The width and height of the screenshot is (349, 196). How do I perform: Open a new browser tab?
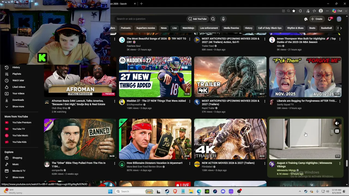click(x=141, y=4)
